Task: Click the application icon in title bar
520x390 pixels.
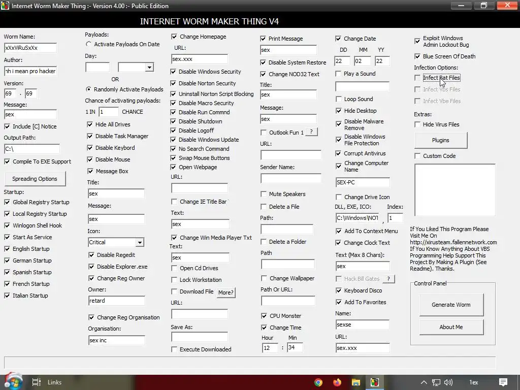Action: tap(5, 6)
